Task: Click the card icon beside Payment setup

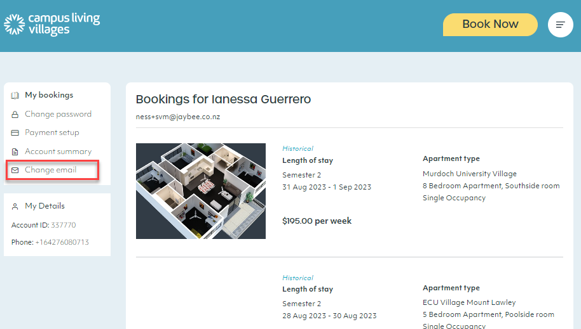Action: 15,132
